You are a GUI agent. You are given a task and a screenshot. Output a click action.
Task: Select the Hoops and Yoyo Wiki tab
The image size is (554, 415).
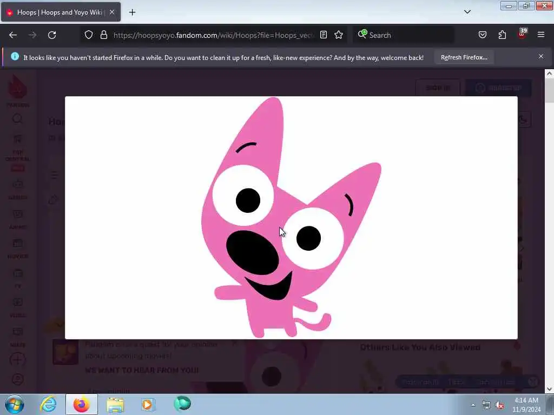coord(61,12)
